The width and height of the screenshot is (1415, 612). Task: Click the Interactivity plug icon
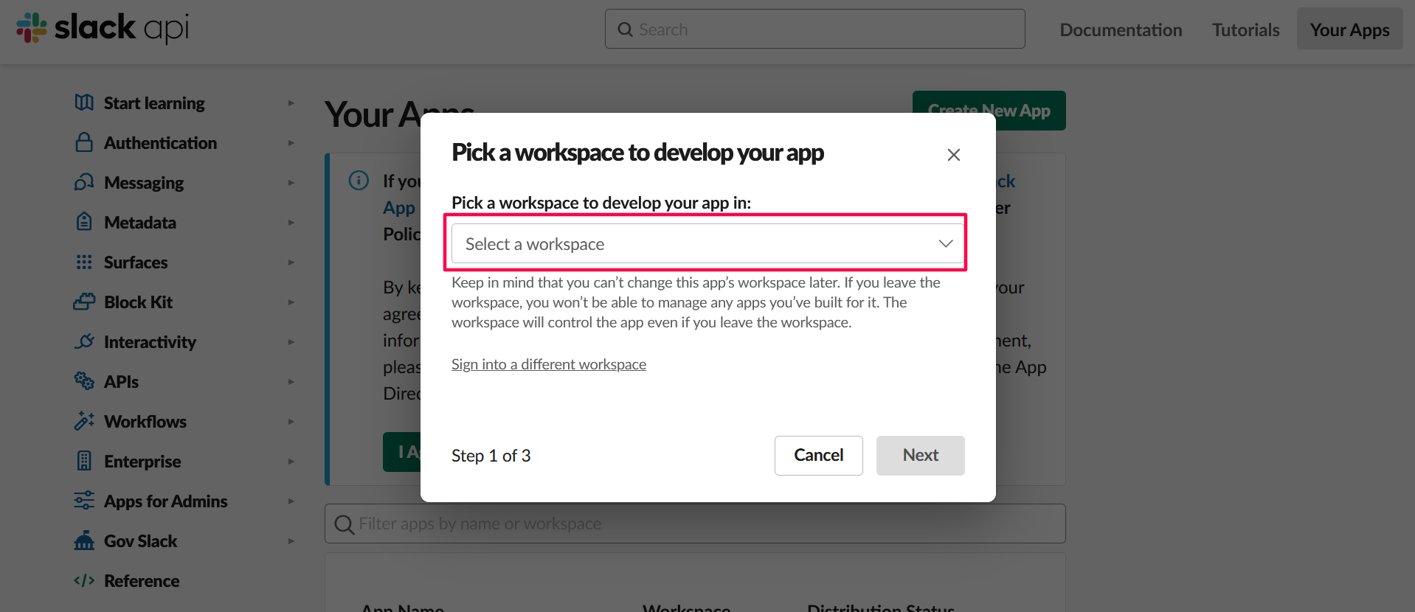point(84,341)
